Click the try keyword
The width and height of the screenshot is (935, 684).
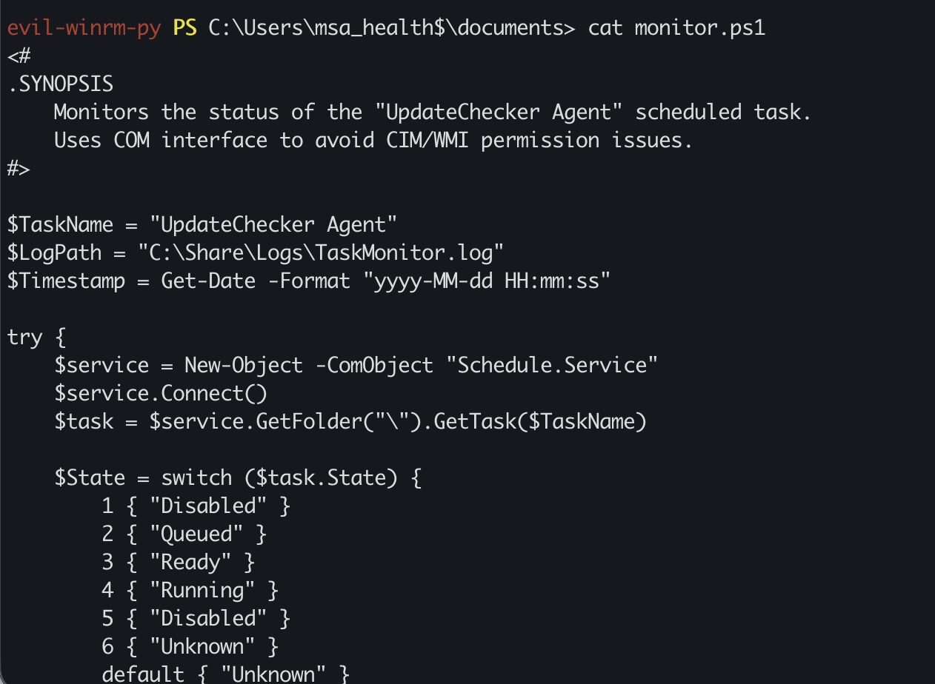click(x=24, y=338)
